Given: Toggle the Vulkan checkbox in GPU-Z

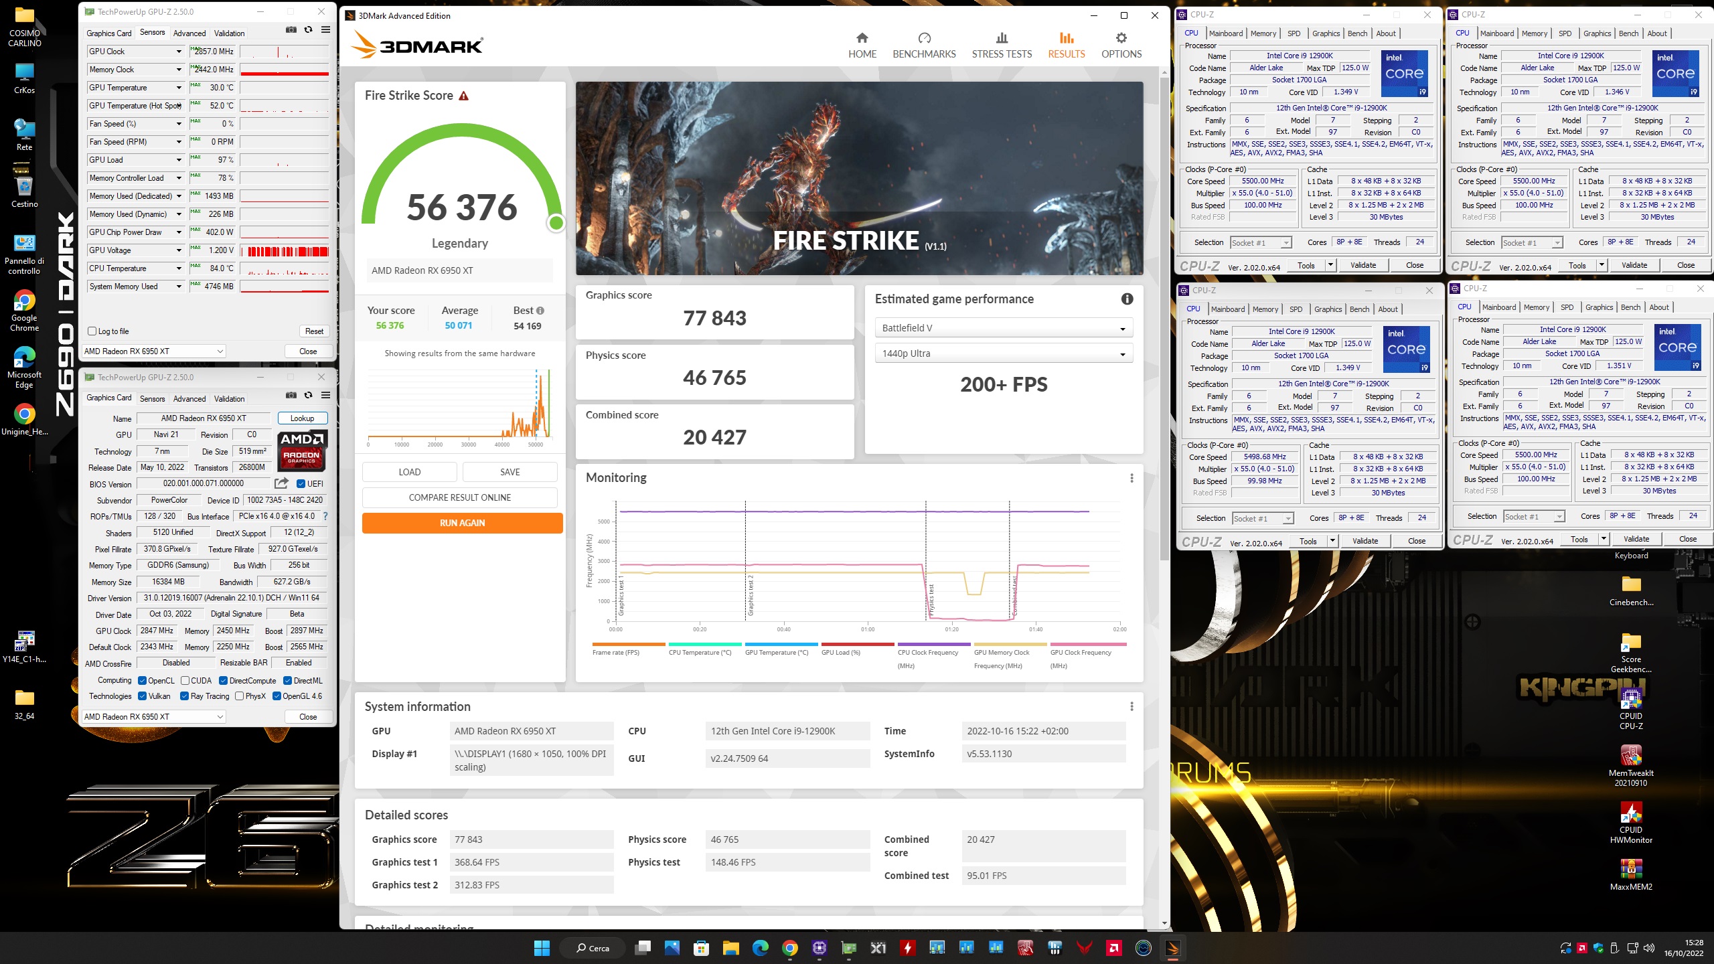Looking at the screenshot, I should coord(142,696).
